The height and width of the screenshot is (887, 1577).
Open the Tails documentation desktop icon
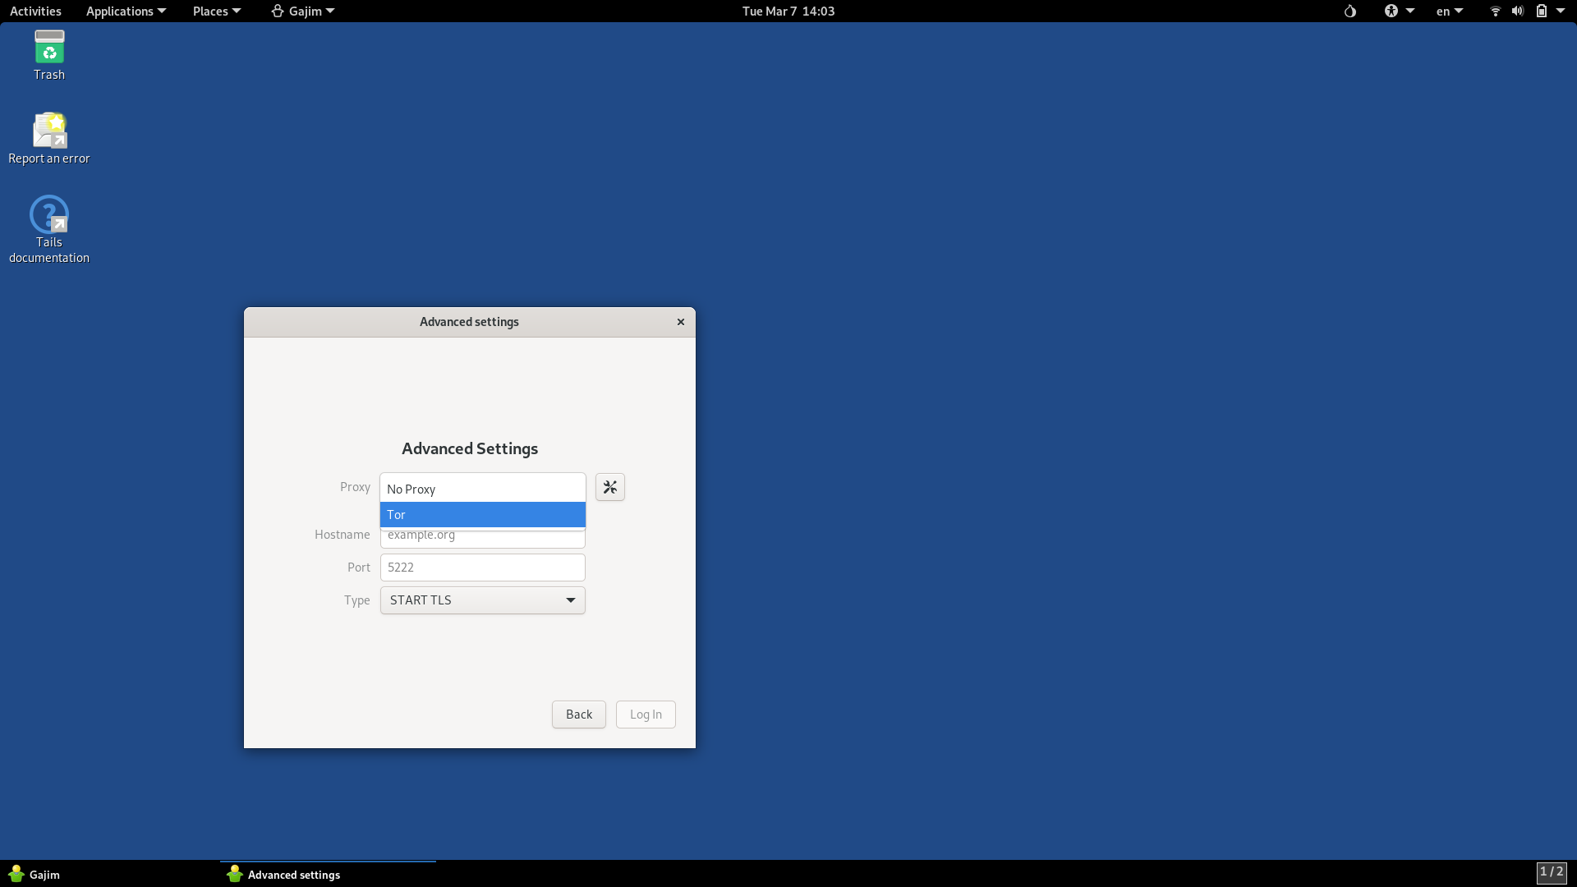click(x=49, y=215)
